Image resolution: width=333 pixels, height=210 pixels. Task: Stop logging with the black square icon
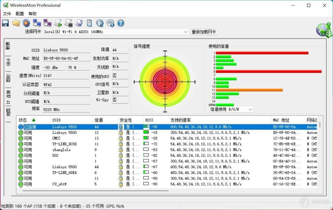[68, 23]
